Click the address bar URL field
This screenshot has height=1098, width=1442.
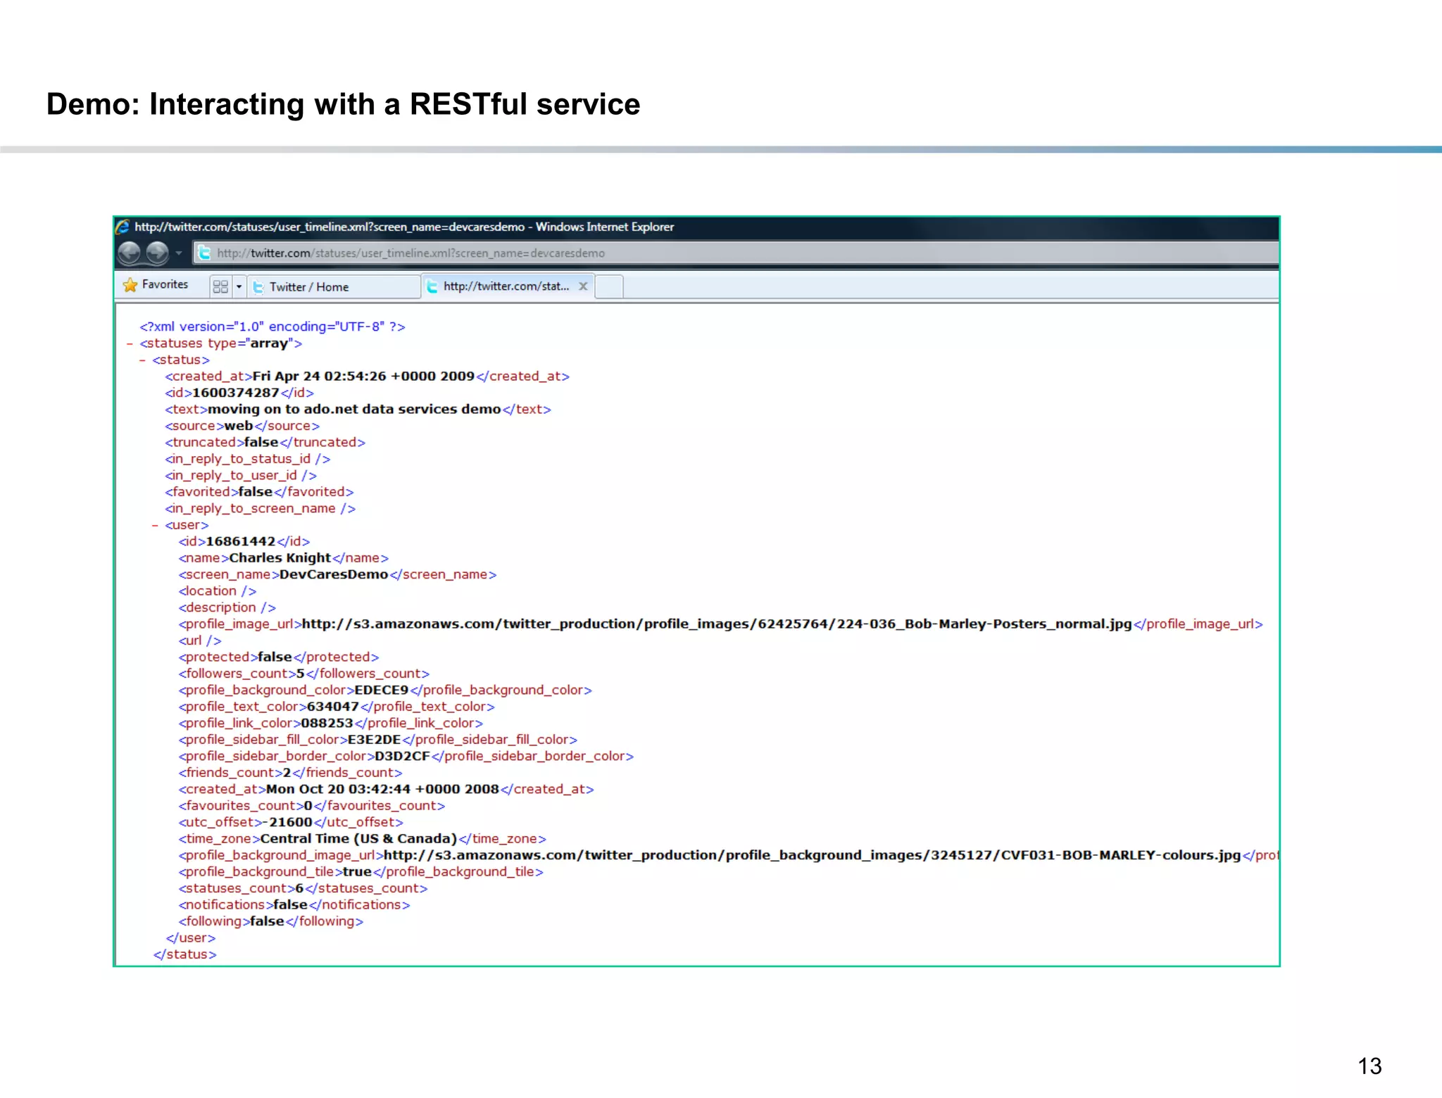point(736,253)
